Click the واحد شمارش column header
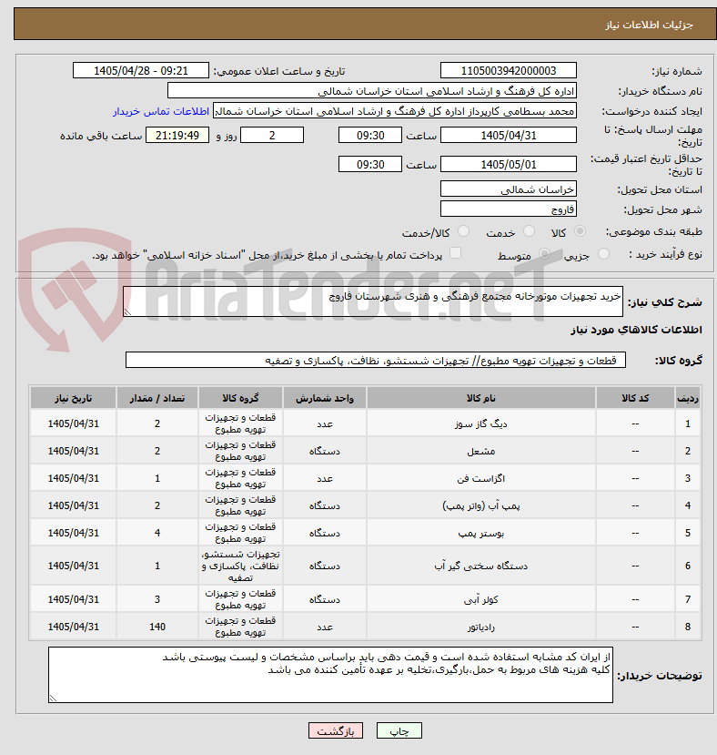 click(x=325, y=398)
